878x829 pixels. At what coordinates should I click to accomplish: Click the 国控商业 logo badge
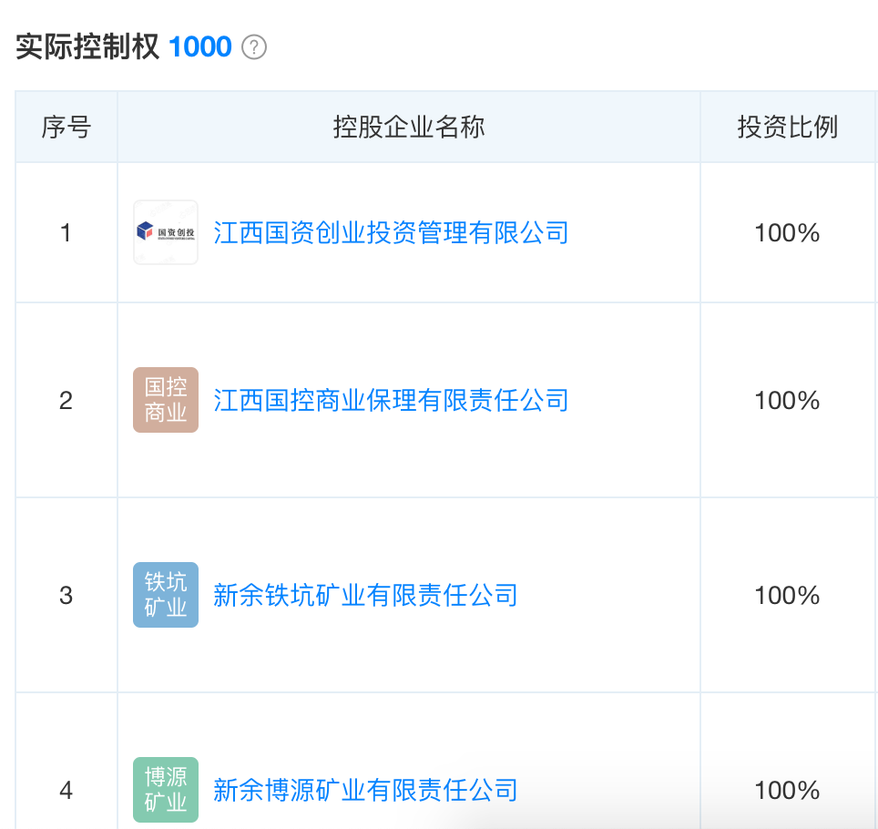166,400
